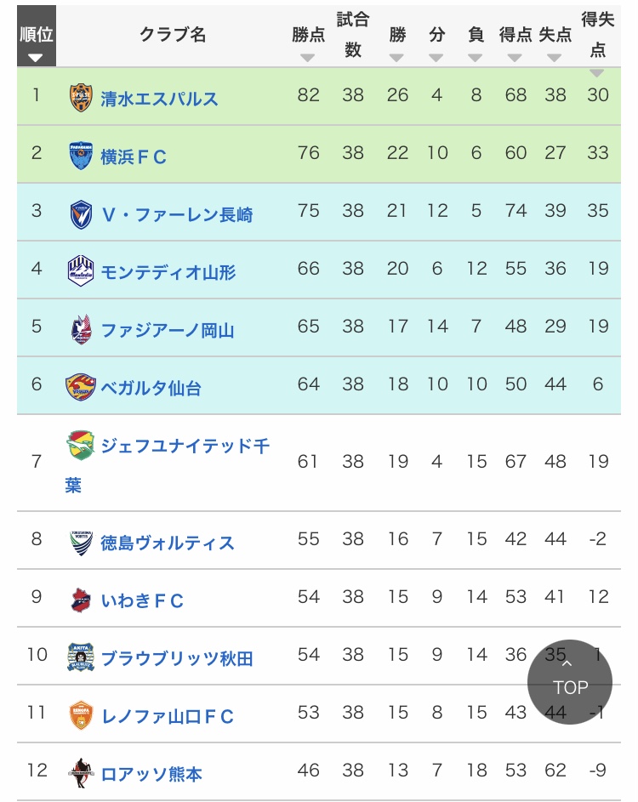Click the Montedio Yamagata club crest icon
638x802 pixels.
click(80, 272)
